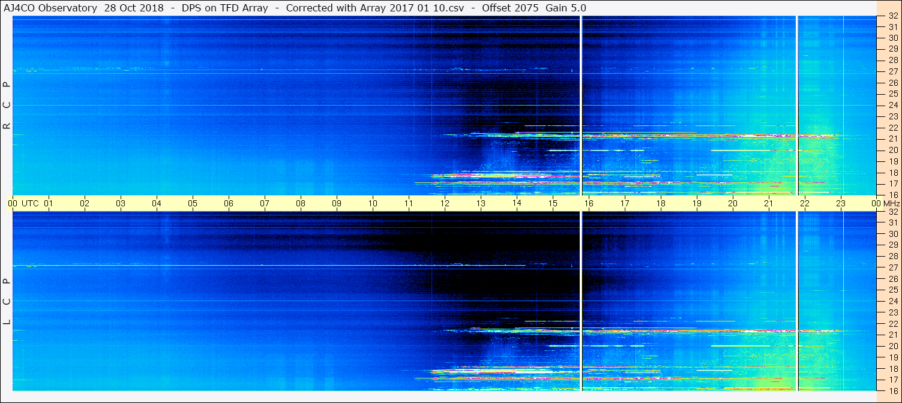Select hour mark 06 on time axis
902x403 pixels.
coord(229,203)
